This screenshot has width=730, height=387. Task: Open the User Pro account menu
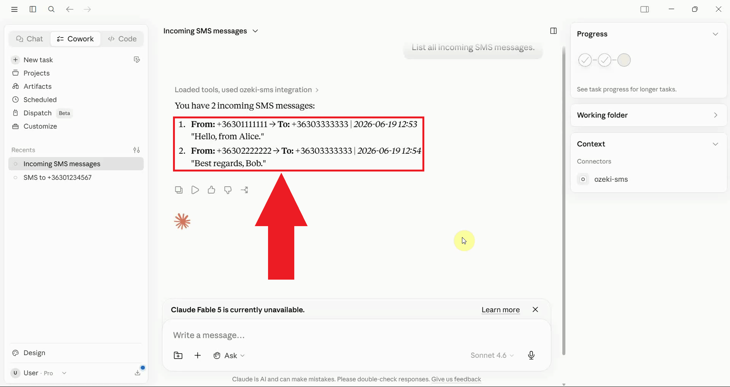pos(39,373)
